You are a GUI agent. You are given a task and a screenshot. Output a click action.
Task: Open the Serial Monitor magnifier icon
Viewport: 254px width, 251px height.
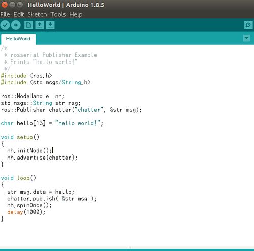tap(248, 25)
